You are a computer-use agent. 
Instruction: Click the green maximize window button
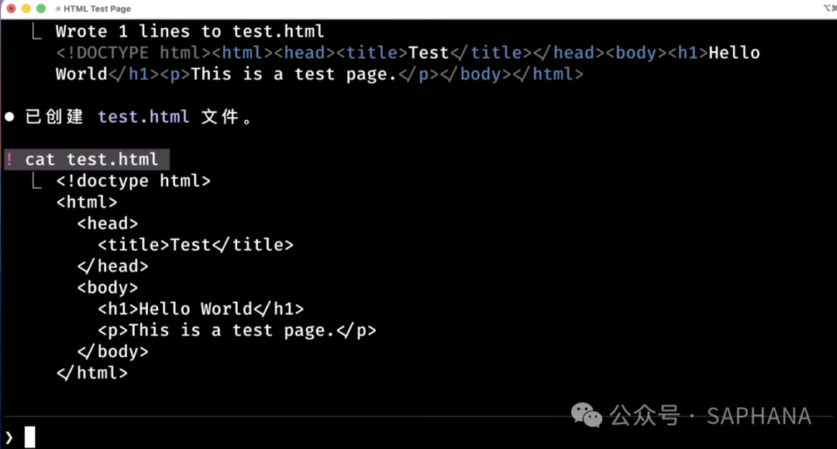pyautogui.click(x=40, y=9)
